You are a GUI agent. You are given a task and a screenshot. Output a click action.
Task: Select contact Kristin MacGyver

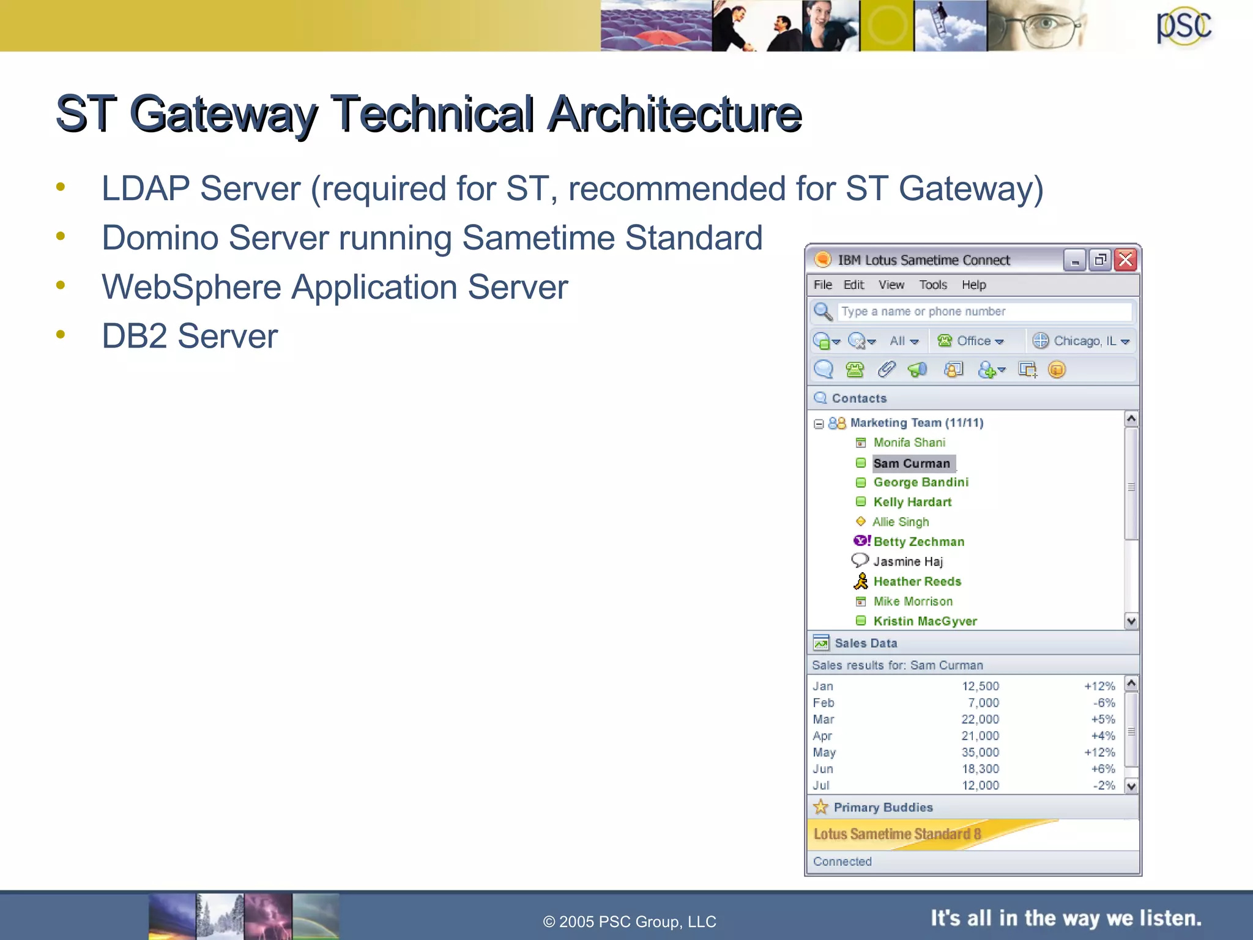925,621
